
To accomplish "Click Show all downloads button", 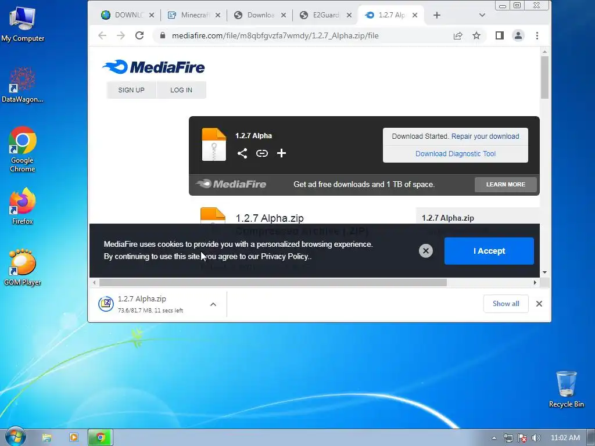I will (x=506, y=304).
